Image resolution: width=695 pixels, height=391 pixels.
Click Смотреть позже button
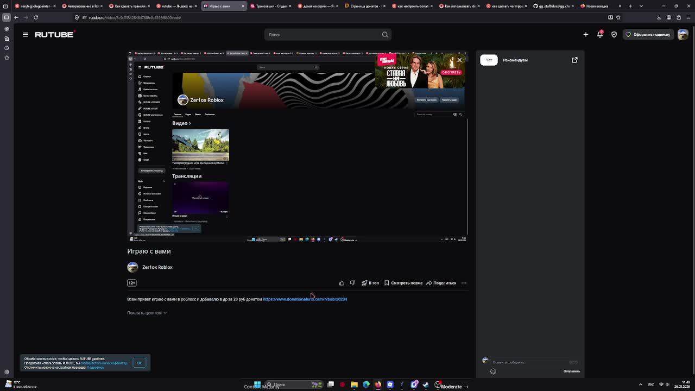tap(403, 283)
